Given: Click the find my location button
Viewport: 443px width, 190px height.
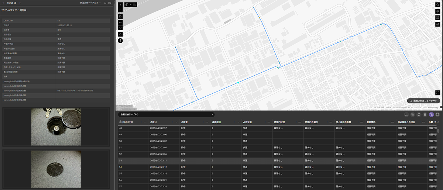Looking at the screenshot, I should (x=120, y=34).
